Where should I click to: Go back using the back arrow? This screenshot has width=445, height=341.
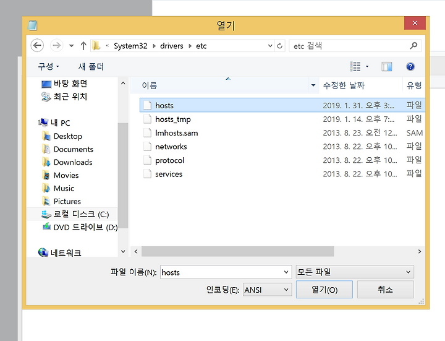coord(37,45)
